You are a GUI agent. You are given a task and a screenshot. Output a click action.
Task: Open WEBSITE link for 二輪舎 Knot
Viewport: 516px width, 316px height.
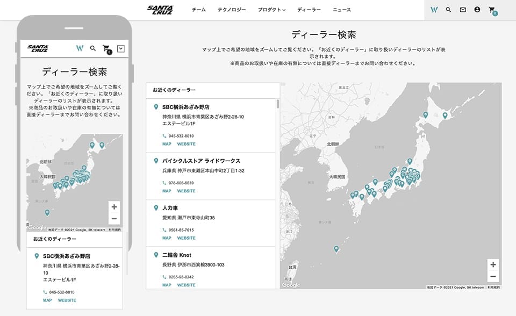pos(187,285)
